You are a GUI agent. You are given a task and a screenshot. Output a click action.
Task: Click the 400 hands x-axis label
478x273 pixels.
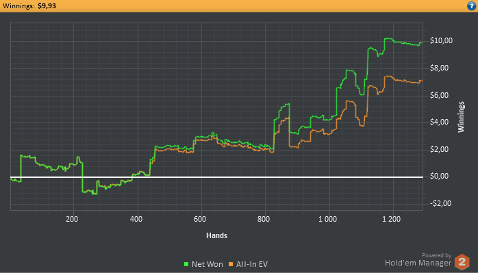point(136,219)
